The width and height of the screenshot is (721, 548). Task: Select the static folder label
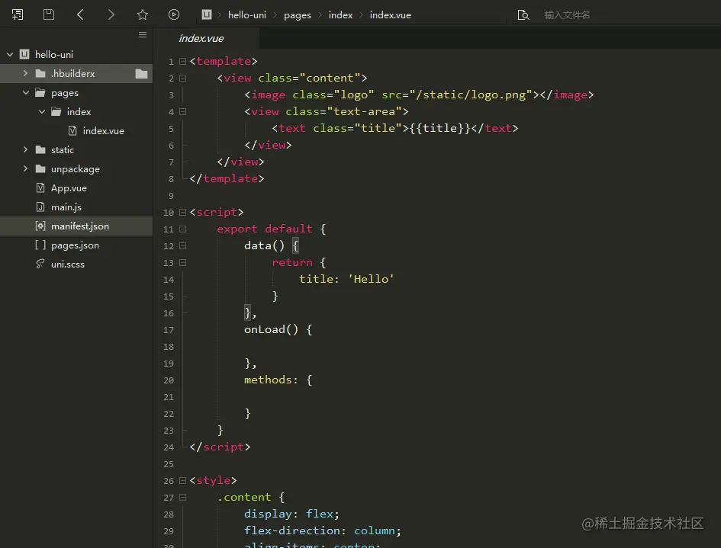(63, 149)
